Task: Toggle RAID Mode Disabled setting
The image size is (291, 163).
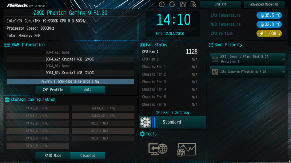Action: pyautogui.click(x=88, y=156)
